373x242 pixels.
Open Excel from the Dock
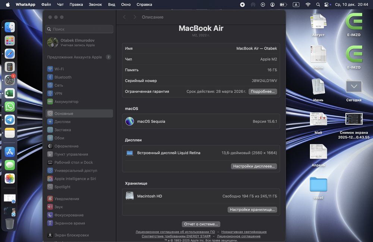click(10, 93)
